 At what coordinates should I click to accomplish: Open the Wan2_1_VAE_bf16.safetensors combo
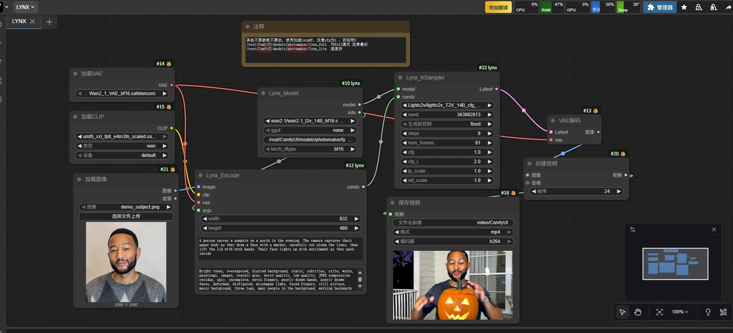coord(122,94)
